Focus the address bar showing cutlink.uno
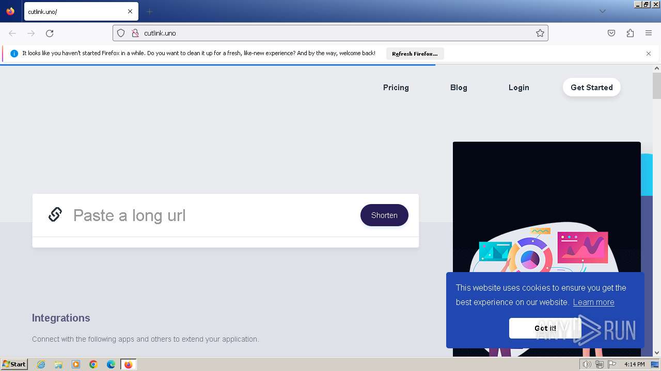The width and height of the screenshot is (661, 371). click(330, 33)
